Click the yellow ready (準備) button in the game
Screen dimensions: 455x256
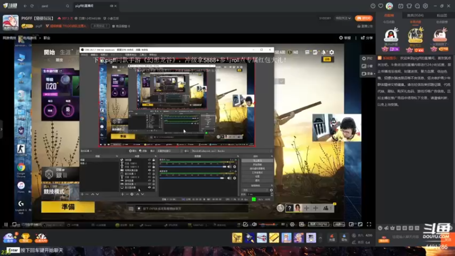[68, 207]
